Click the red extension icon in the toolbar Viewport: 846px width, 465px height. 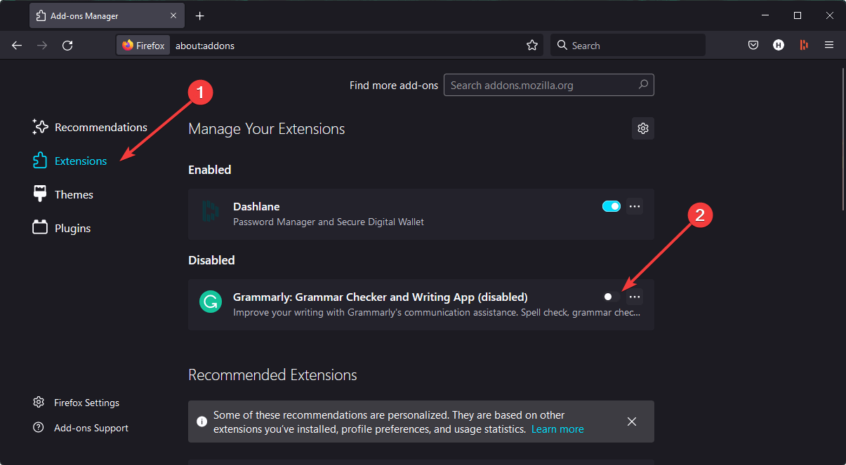point(804,46)
